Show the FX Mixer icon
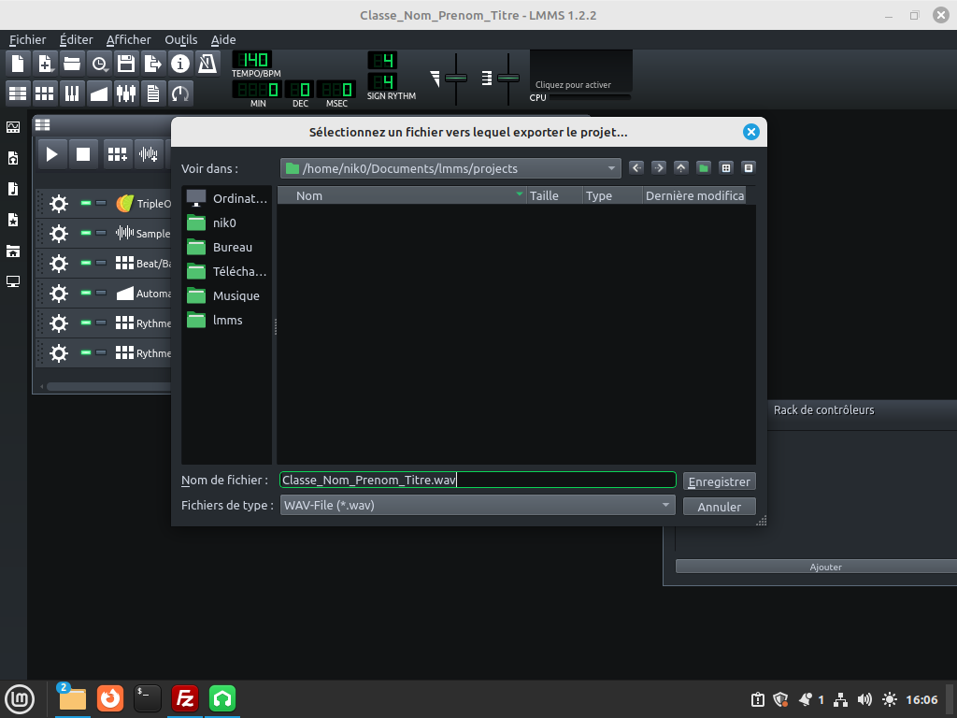 (126, 93)
